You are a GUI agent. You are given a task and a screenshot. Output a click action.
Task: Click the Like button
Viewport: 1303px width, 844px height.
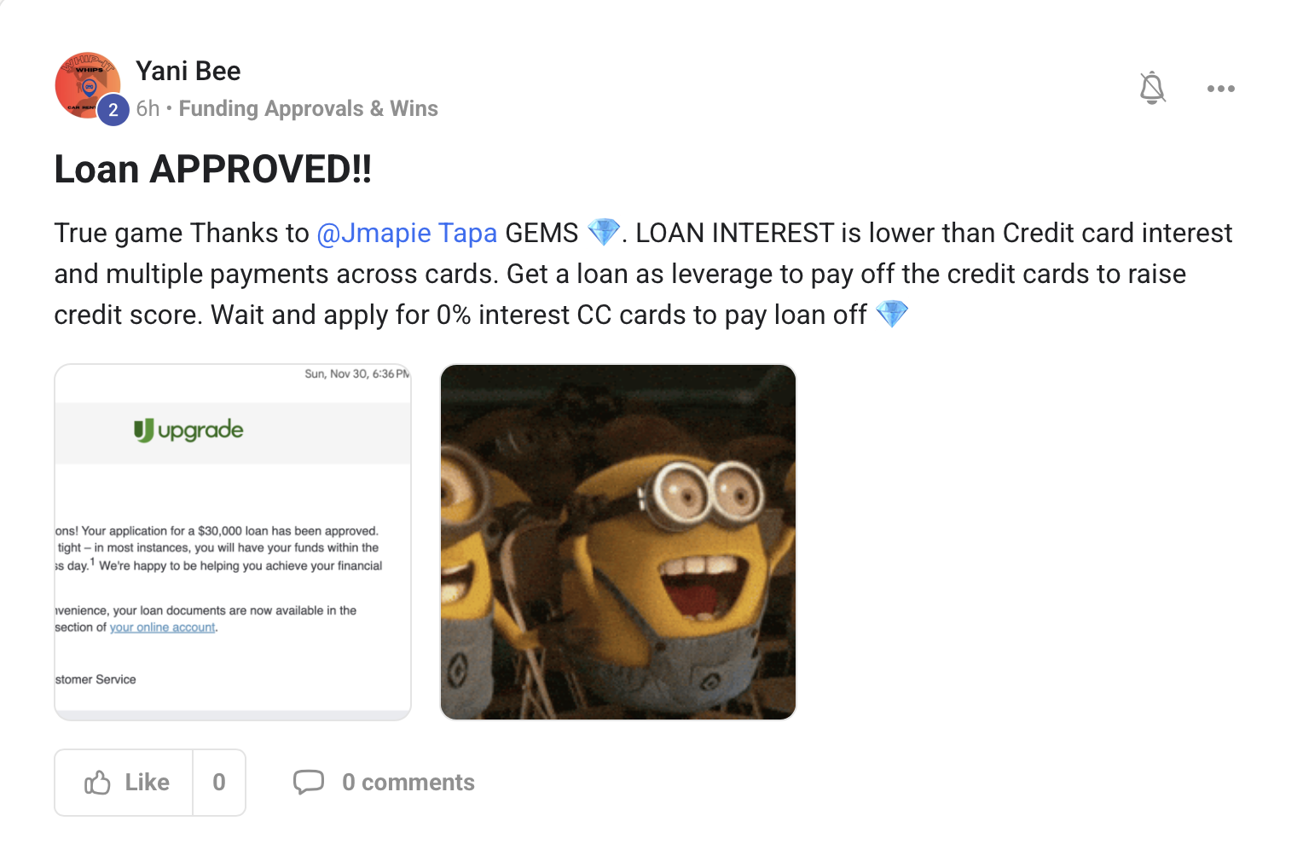point(125,783)
